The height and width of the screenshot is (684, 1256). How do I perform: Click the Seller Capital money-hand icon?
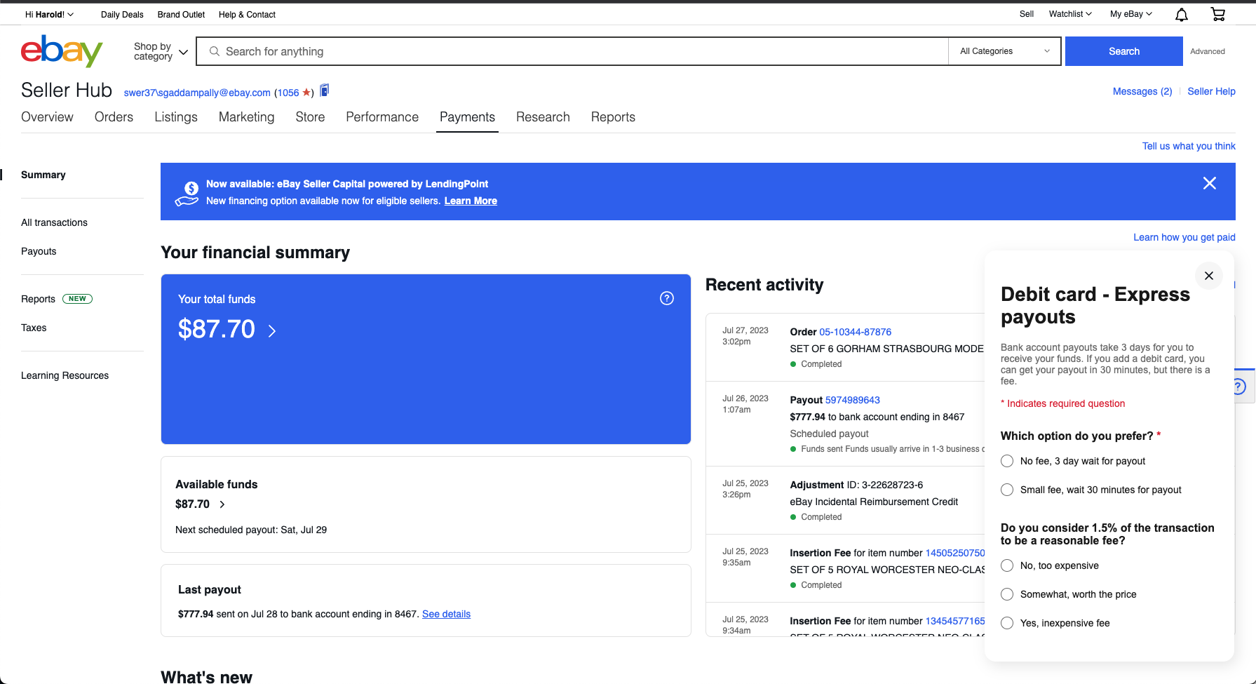pos(187,194)
